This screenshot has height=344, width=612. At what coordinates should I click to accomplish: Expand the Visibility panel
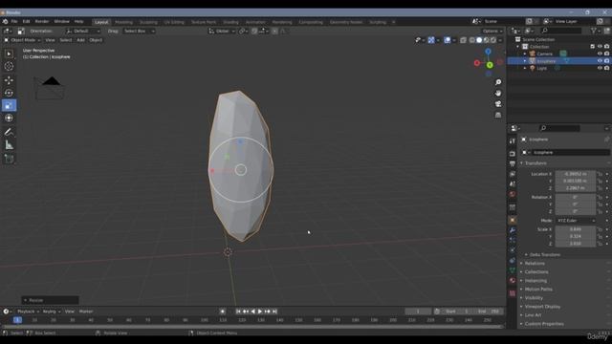coord(534,297)
